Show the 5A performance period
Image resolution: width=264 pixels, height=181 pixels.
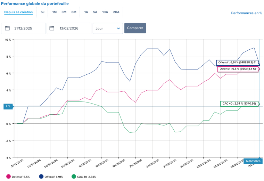(x=95, y=12)
